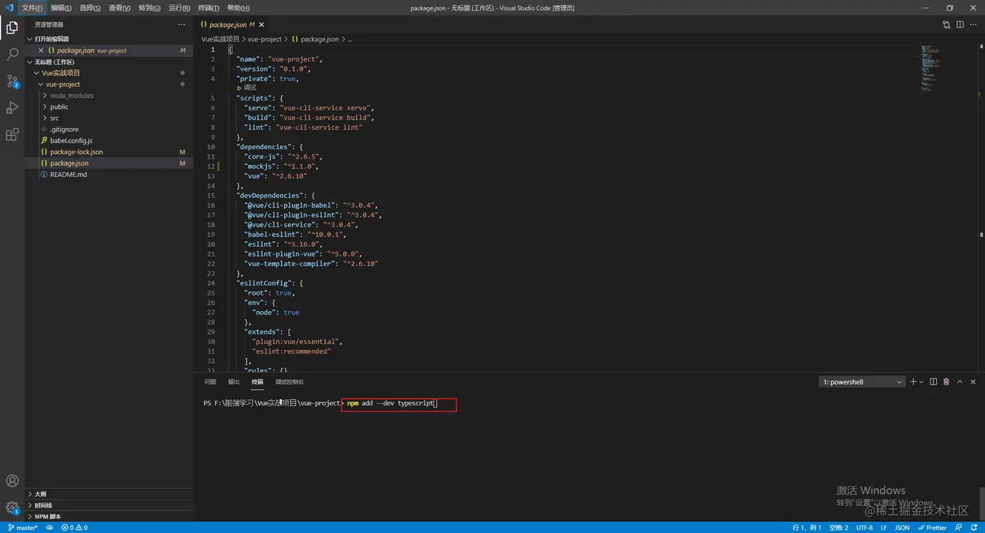Click the notifications bell in status bar
The width and height of the screenshot is (985, 533).
point(974,528)
